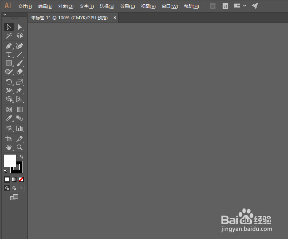Select the Line Segment tool
The height and width of the screenshot is (239, 288).
(x=20, y=54)
